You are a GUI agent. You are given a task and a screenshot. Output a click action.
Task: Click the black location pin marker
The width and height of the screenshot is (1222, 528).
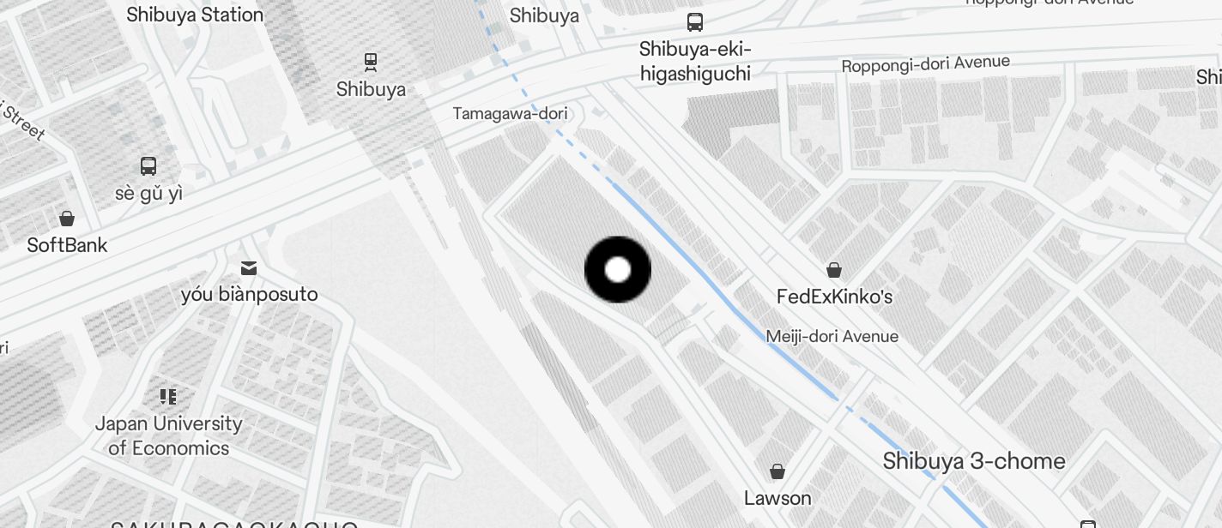point(618,270)
